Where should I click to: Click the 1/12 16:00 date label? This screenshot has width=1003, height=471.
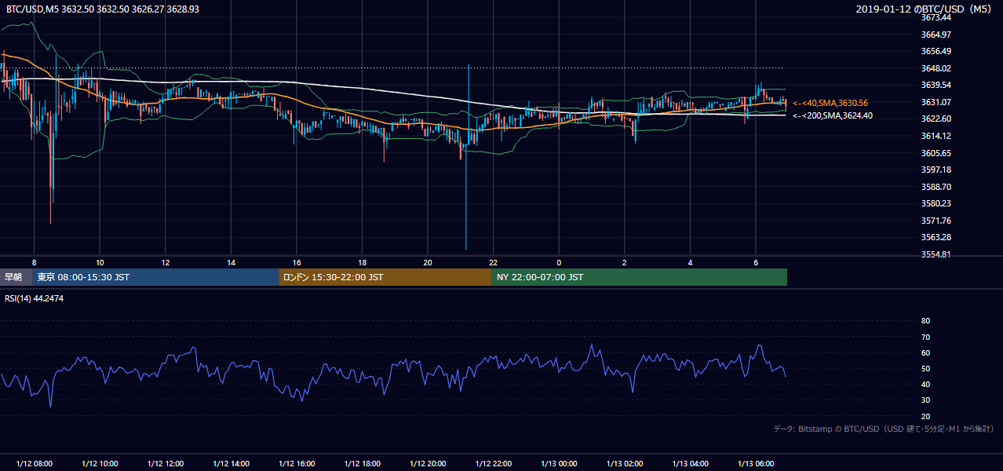(297, 463)
